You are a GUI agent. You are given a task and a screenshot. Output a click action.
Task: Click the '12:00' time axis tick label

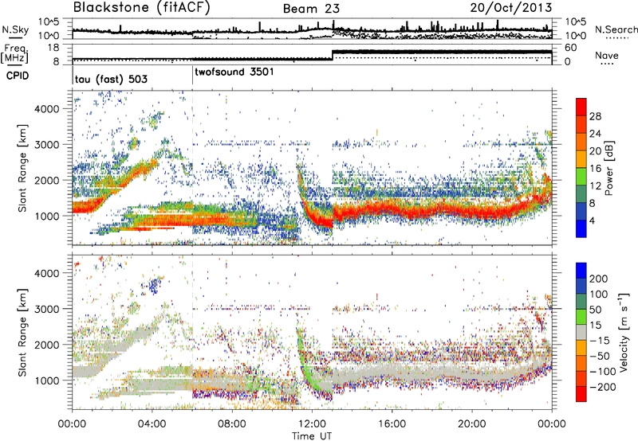point(312,424)
